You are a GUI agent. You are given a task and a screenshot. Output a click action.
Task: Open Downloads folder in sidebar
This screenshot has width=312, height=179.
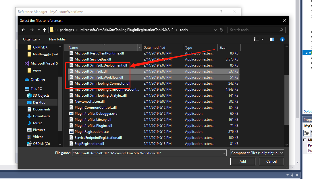38,116
